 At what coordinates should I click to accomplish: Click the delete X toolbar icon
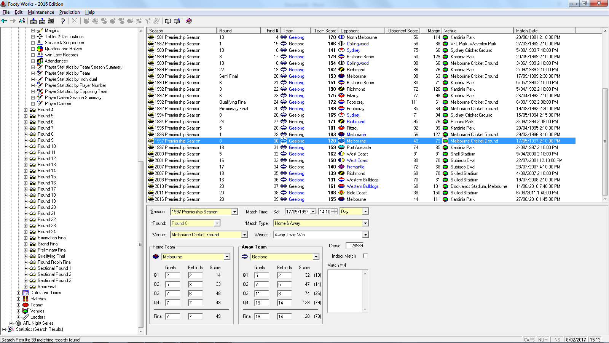pyautogui.click(x=74, y=21)
